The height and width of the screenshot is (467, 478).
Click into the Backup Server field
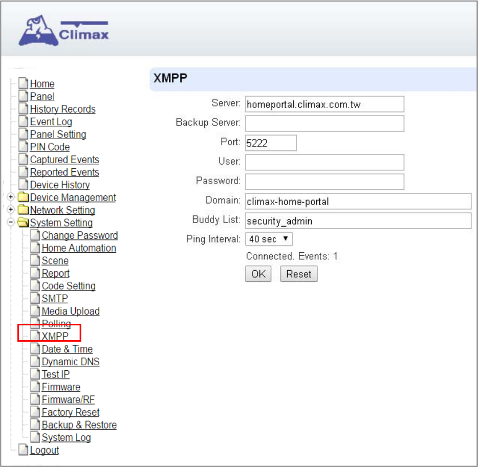tap(324, 123)
